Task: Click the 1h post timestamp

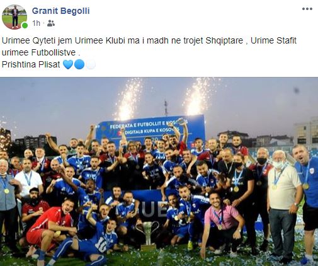Action: tap(36, 23)
